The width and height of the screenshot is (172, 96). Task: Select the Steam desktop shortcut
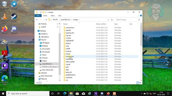14,17
